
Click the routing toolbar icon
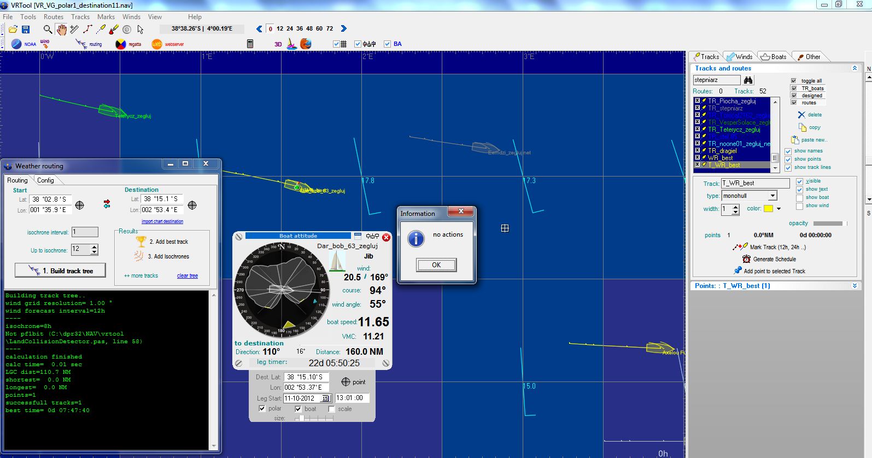point(81,44)
